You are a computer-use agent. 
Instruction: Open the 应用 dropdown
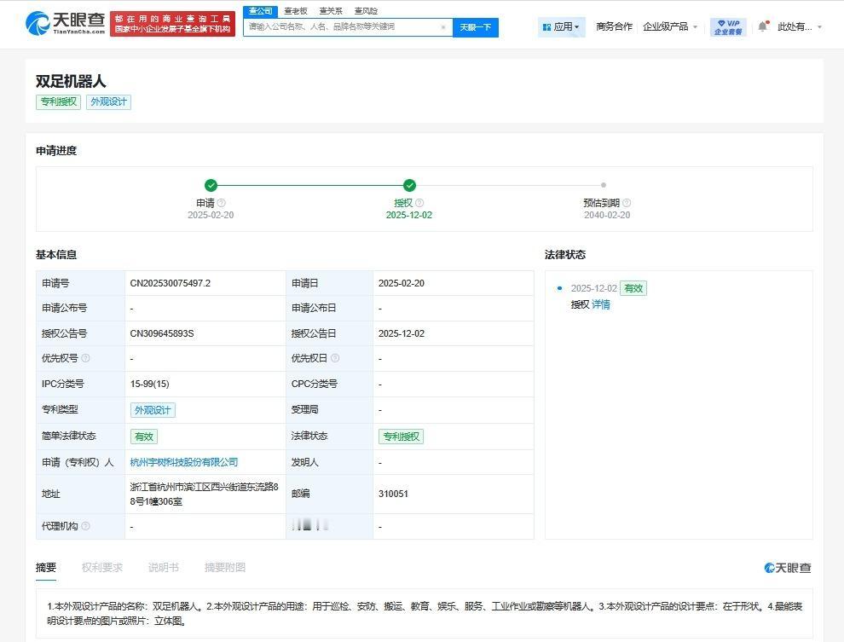(565, 26)
